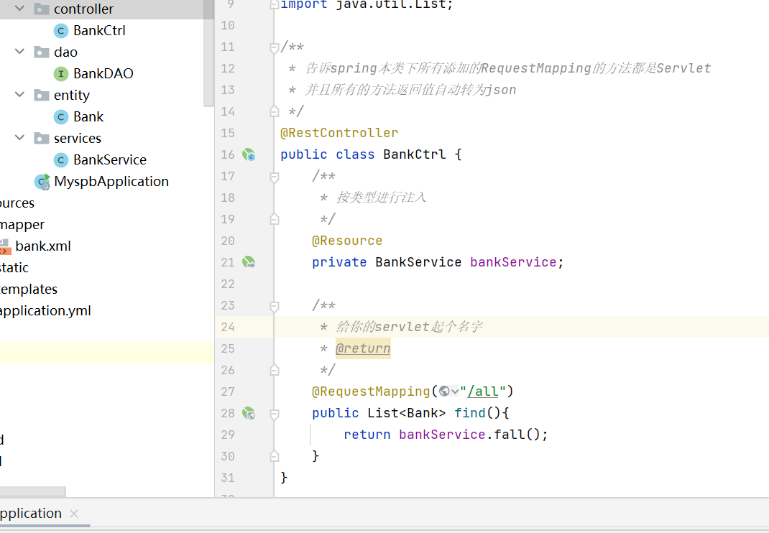Click the project tree horizontal scrollbar
This screenshot has height=533, width=769.
coord(32,491)
